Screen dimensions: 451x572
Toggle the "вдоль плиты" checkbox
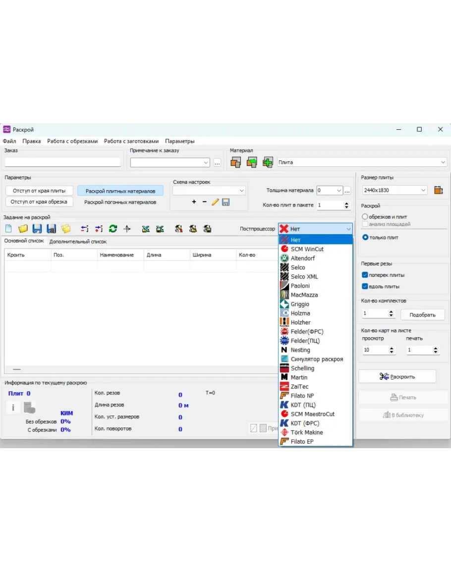365,286
